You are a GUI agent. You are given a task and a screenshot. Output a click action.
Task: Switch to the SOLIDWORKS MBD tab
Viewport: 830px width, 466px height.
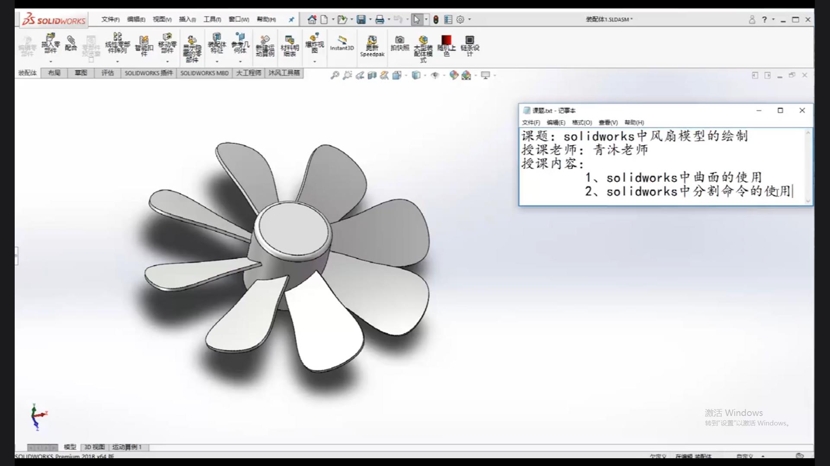(x=204, y=73)
